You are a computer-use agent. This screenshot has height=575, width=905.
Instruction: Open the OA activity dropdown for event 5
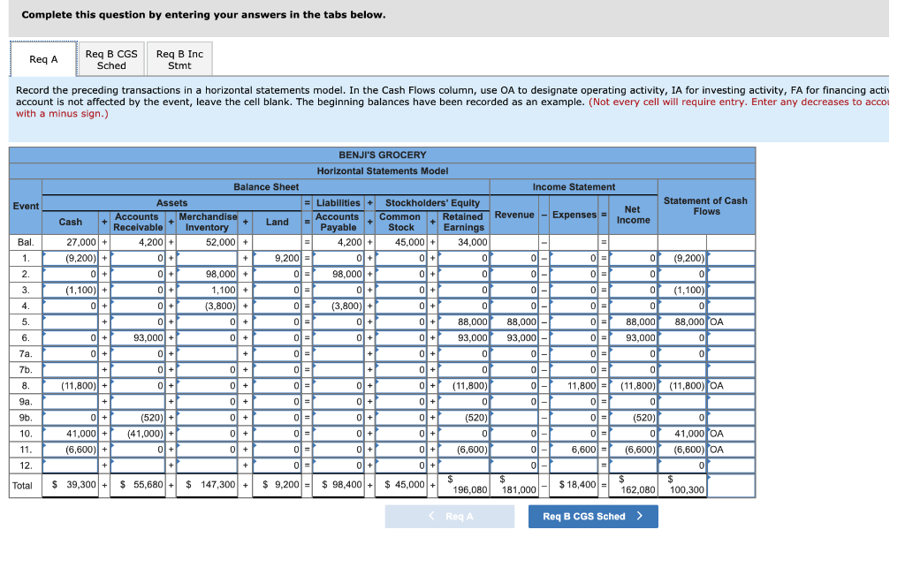[x=731, y=322]
